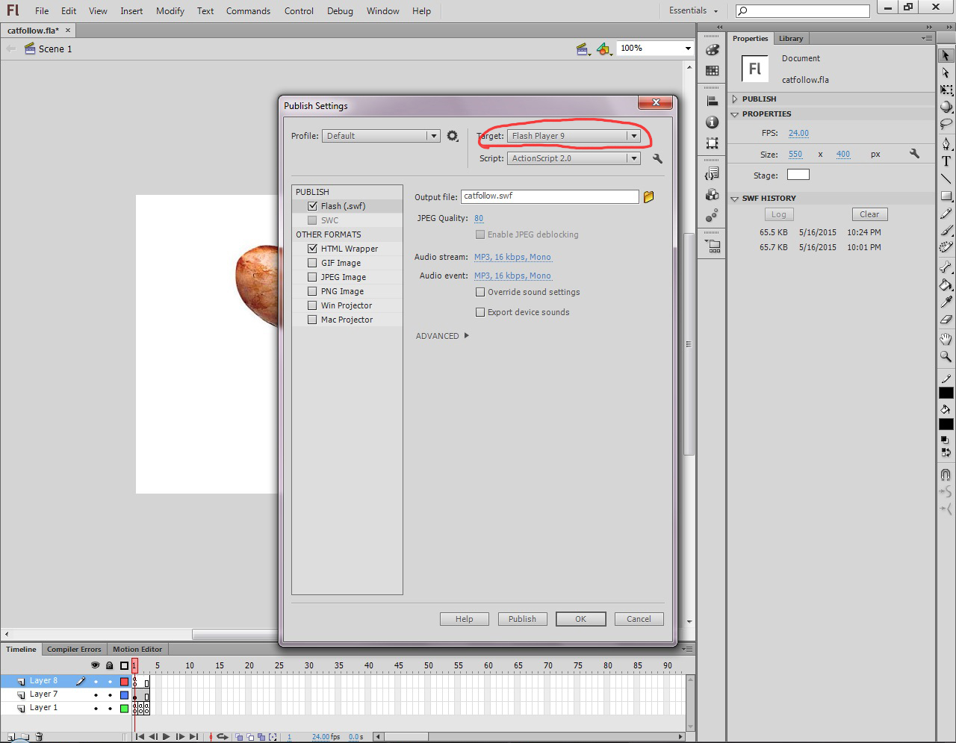
Task: Browse output file folder icon
Action: [648, 196]
